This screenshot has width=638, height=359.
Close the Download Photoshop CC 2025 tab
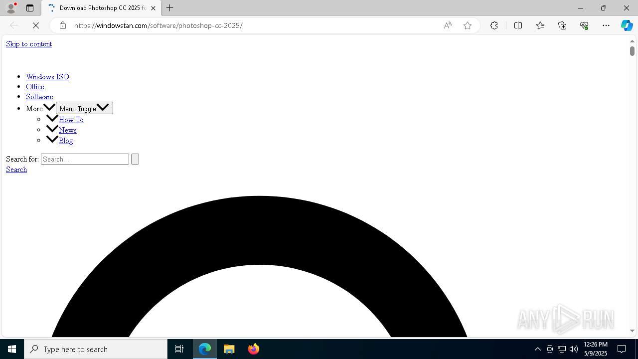153,8
